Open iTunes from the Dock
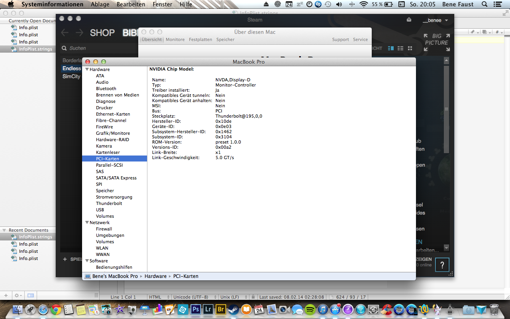The height and width of the screenshot is (319, 510). 323,309
